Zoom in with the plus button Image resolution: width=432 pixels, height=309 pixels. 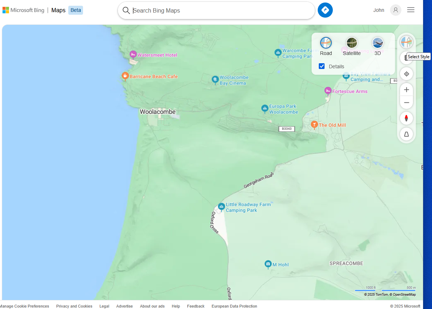pyautogui.click(x=406, y=90)
